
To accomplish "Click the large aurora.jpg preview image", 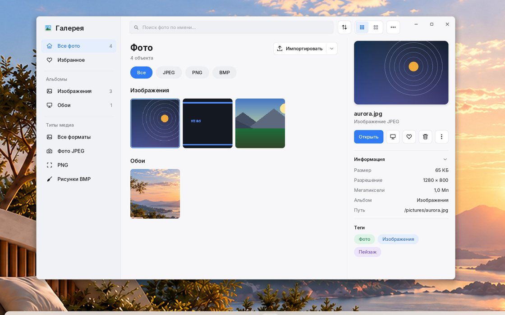I will pyautogui.click(x=401, y=72).
